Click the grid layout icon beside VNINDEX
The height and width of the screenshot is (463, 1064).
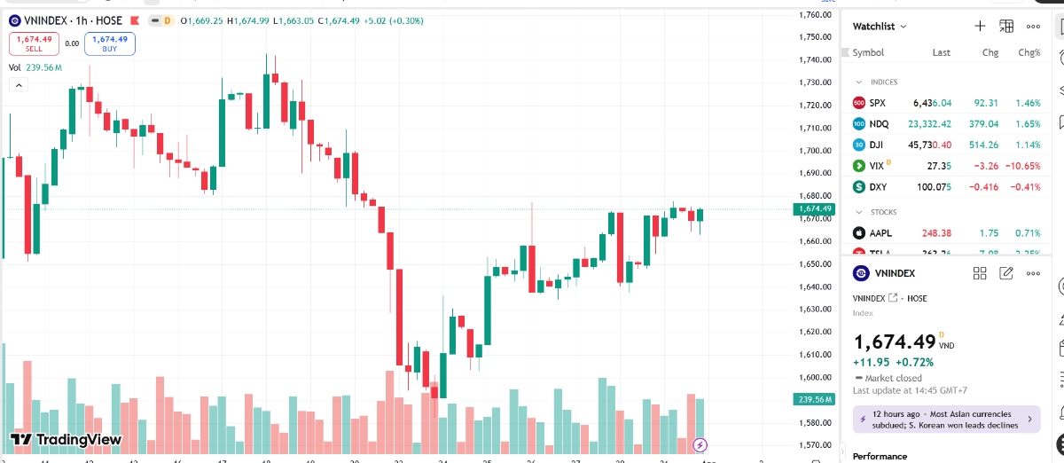980,273
